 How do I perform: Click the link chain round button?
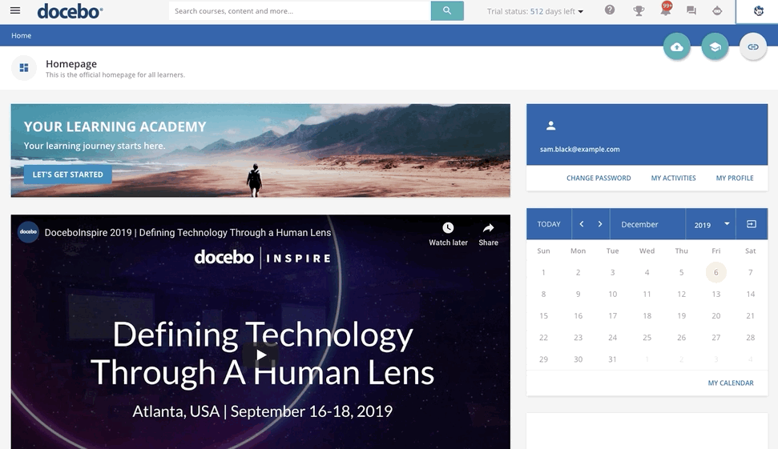(753, 47)
